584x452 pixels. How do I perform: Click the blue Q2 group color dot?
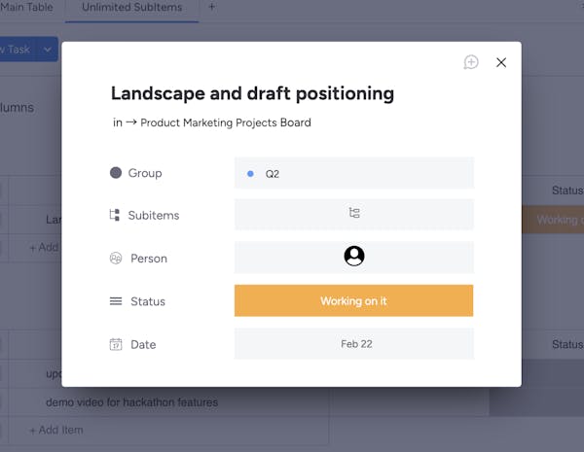[251, 173]
